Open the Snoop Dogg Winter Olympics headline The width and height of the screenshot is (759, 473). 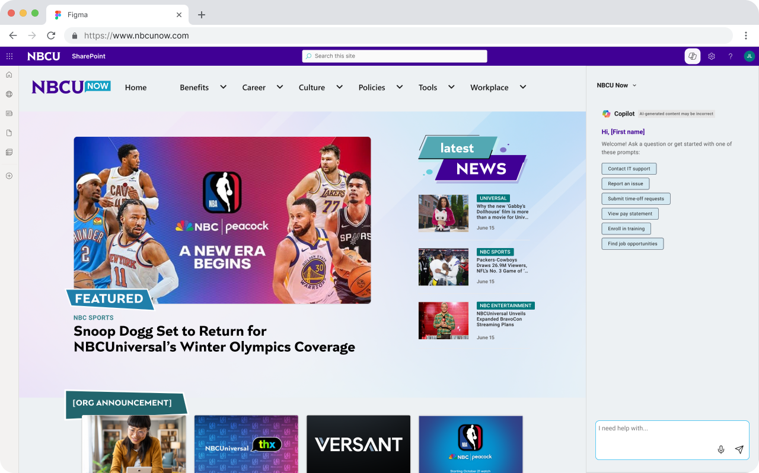point(214,339)
